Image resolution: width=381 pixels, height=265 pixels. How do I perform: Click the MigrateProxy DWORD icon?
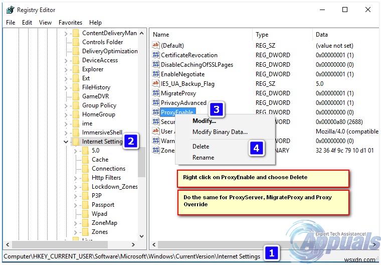[156, 93]
